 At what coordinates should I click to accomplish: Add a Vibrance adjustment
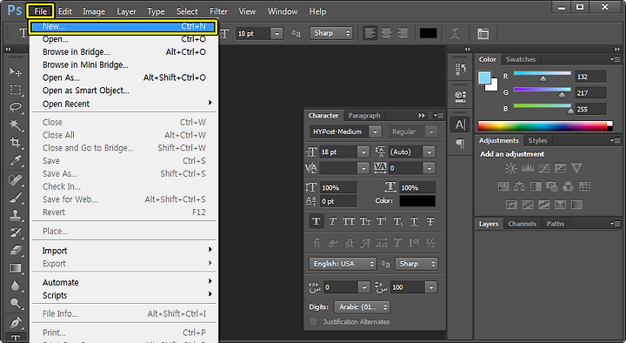point(576,168)
